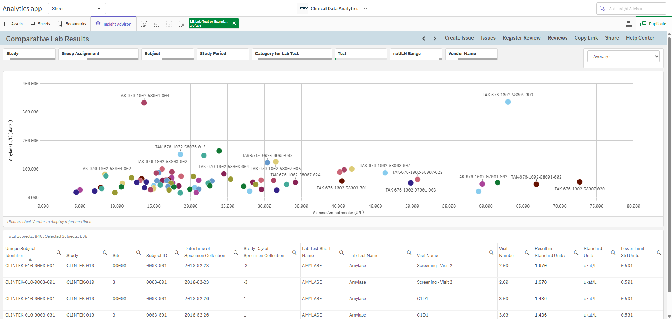Click the Ask Insight Advisor search field
This screenshot has height=319, width=672.
click(x=631, y=8)
